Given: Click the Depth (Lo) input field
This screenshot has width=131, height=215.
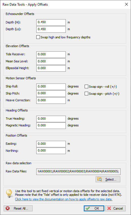Looking at the screenshot, I should tap(51, 29).
